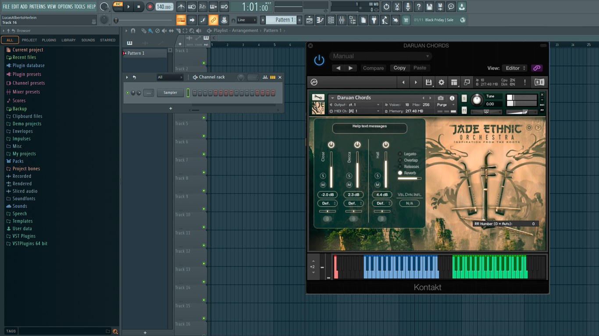Click the Compare button
Image resolution: width=599 pixels, height=336 pixels.
[374, 68]
